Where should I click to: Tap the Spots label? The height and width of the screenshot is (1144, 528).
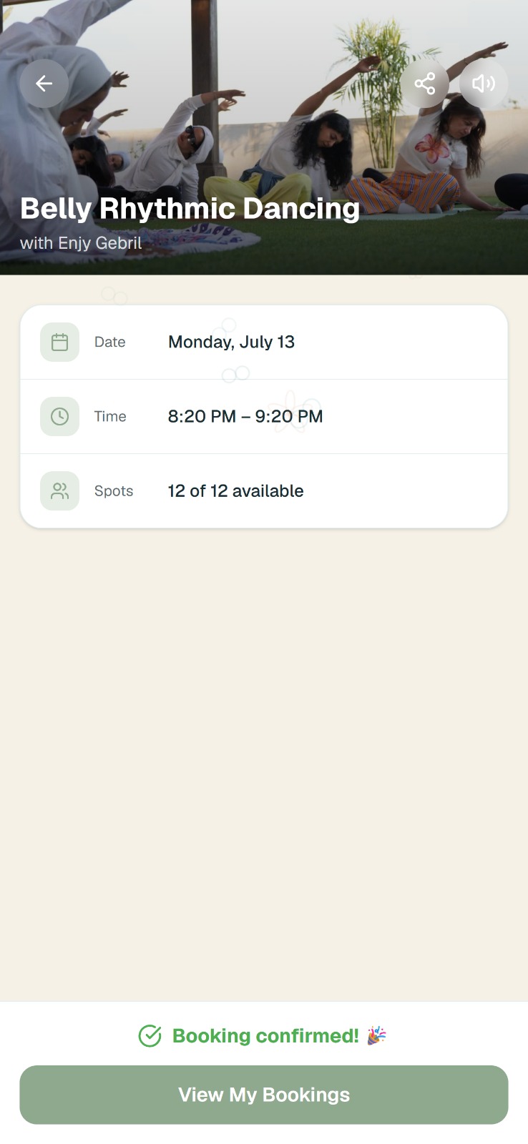114,490
